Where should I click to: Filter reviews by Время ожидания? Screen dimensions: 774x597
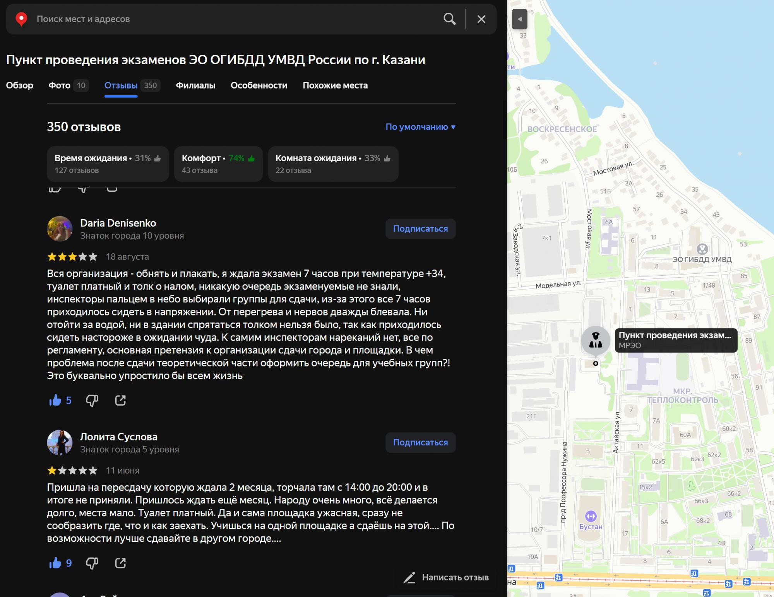[x=108, y=164]
